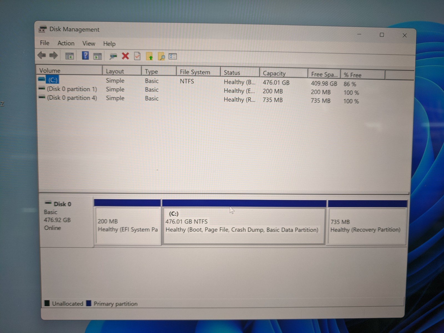444x333 pixels.
Task: Open the View menu
Action: pos(89,44)
